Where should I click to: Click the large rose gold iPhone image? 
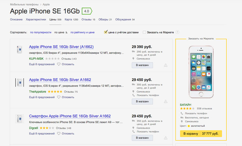[x=201, y=72]
